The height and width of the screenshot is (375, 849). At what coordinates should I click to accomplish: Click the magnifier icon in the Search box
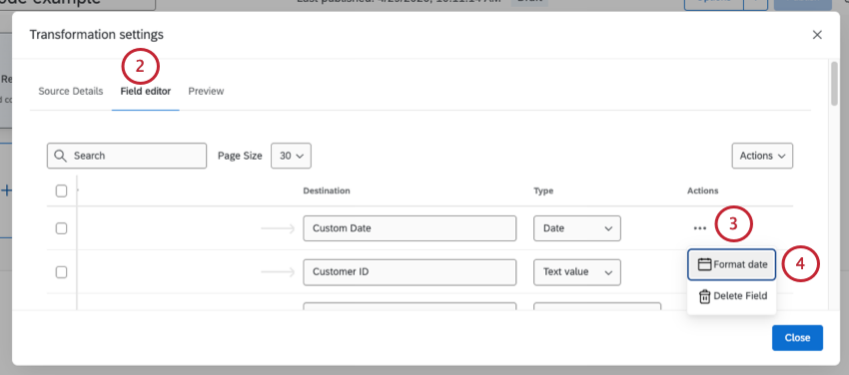tap(61, 156)
